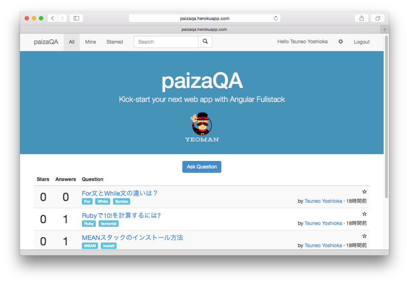Viewport: 409px width, 284px height.
Task: Star the For文とWhile文の違いは？ question
Action: [x=364, y=192]
